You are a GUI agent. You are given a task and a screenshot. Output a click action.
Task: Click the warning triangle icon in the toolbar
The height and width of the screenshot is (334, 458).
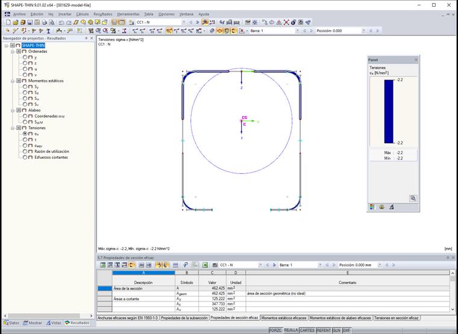[279, 22]
